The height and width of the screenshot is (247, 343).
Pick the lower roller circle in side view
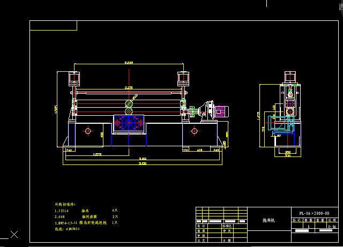point(290,111)
